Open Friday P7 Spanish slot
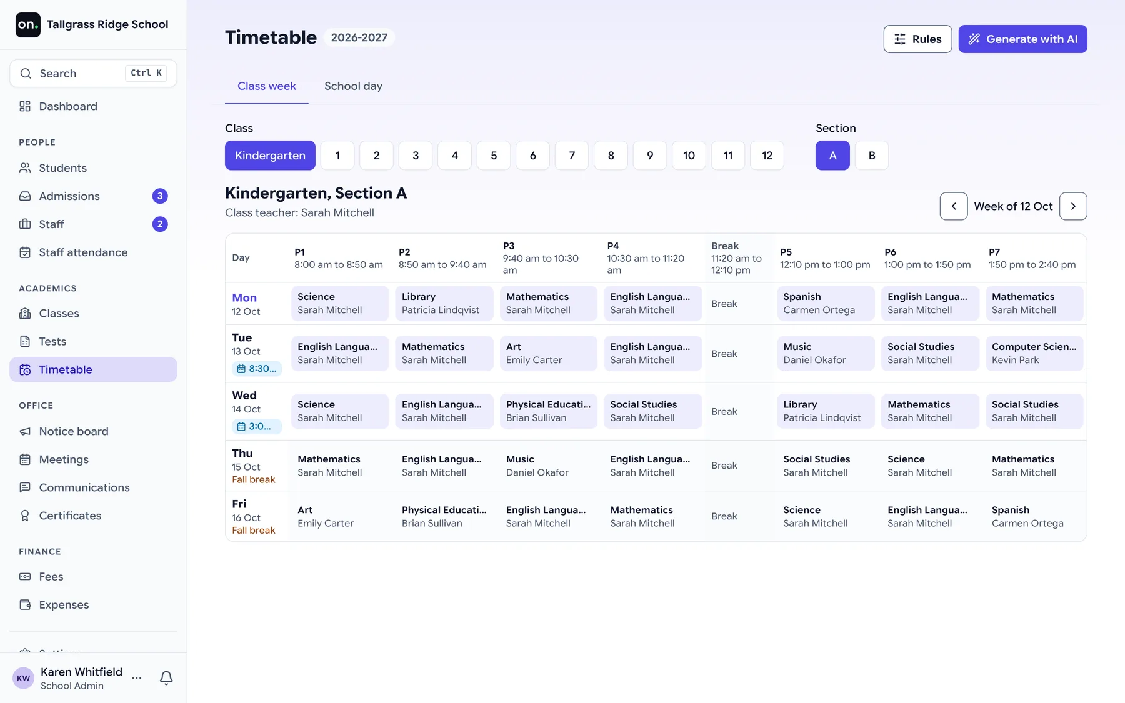This screenshot has height=703, width=1125. click(1034, 517)
